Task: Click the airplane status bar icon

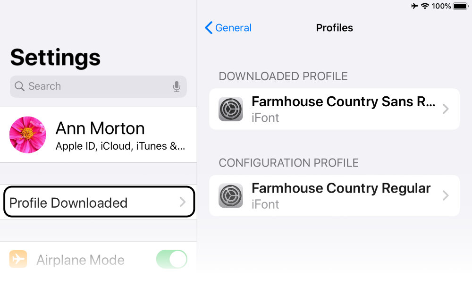Action: [415, 6]
